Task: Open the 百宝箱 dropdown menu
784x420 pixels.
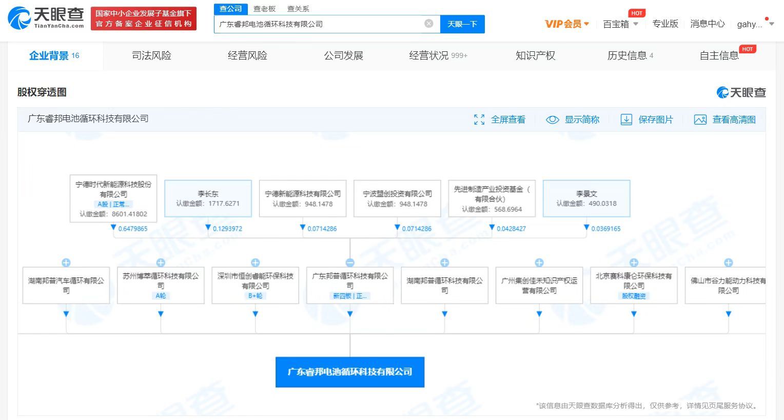Action: click(620, 24)
